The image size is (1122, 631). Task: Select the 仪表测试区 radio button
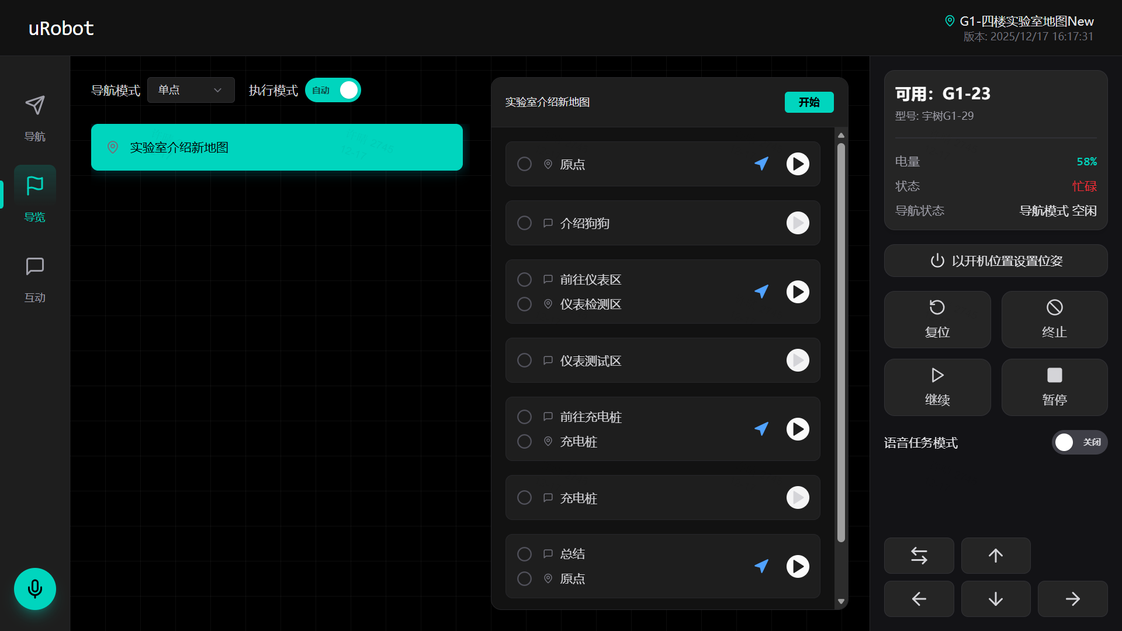(x=524, y=360)
